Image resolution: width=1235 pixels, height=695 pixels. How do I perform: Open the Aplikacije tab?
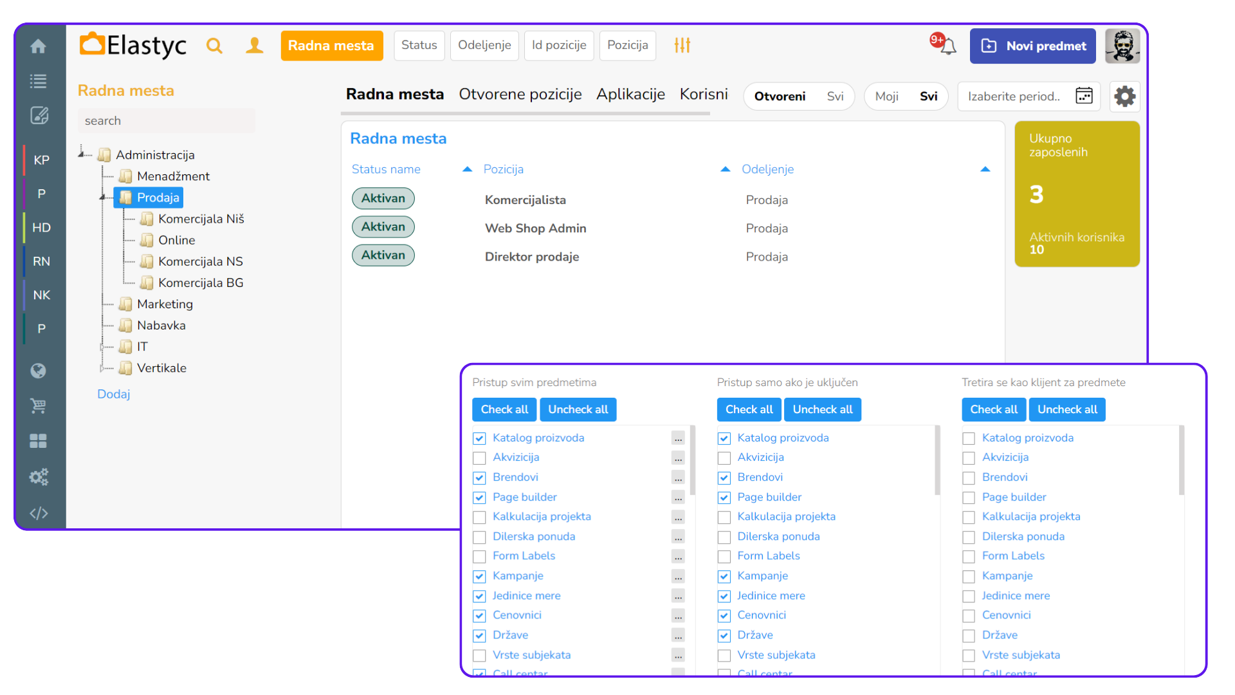pos(630,95)
